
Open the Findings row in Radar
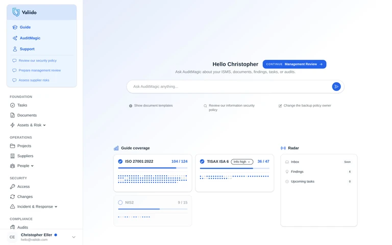318,171
